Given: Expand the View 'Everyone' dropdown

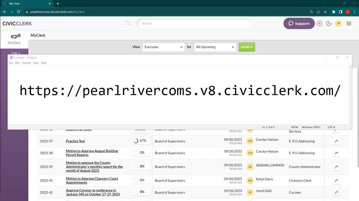Looking at the screenshot, I should pos(163,47).
